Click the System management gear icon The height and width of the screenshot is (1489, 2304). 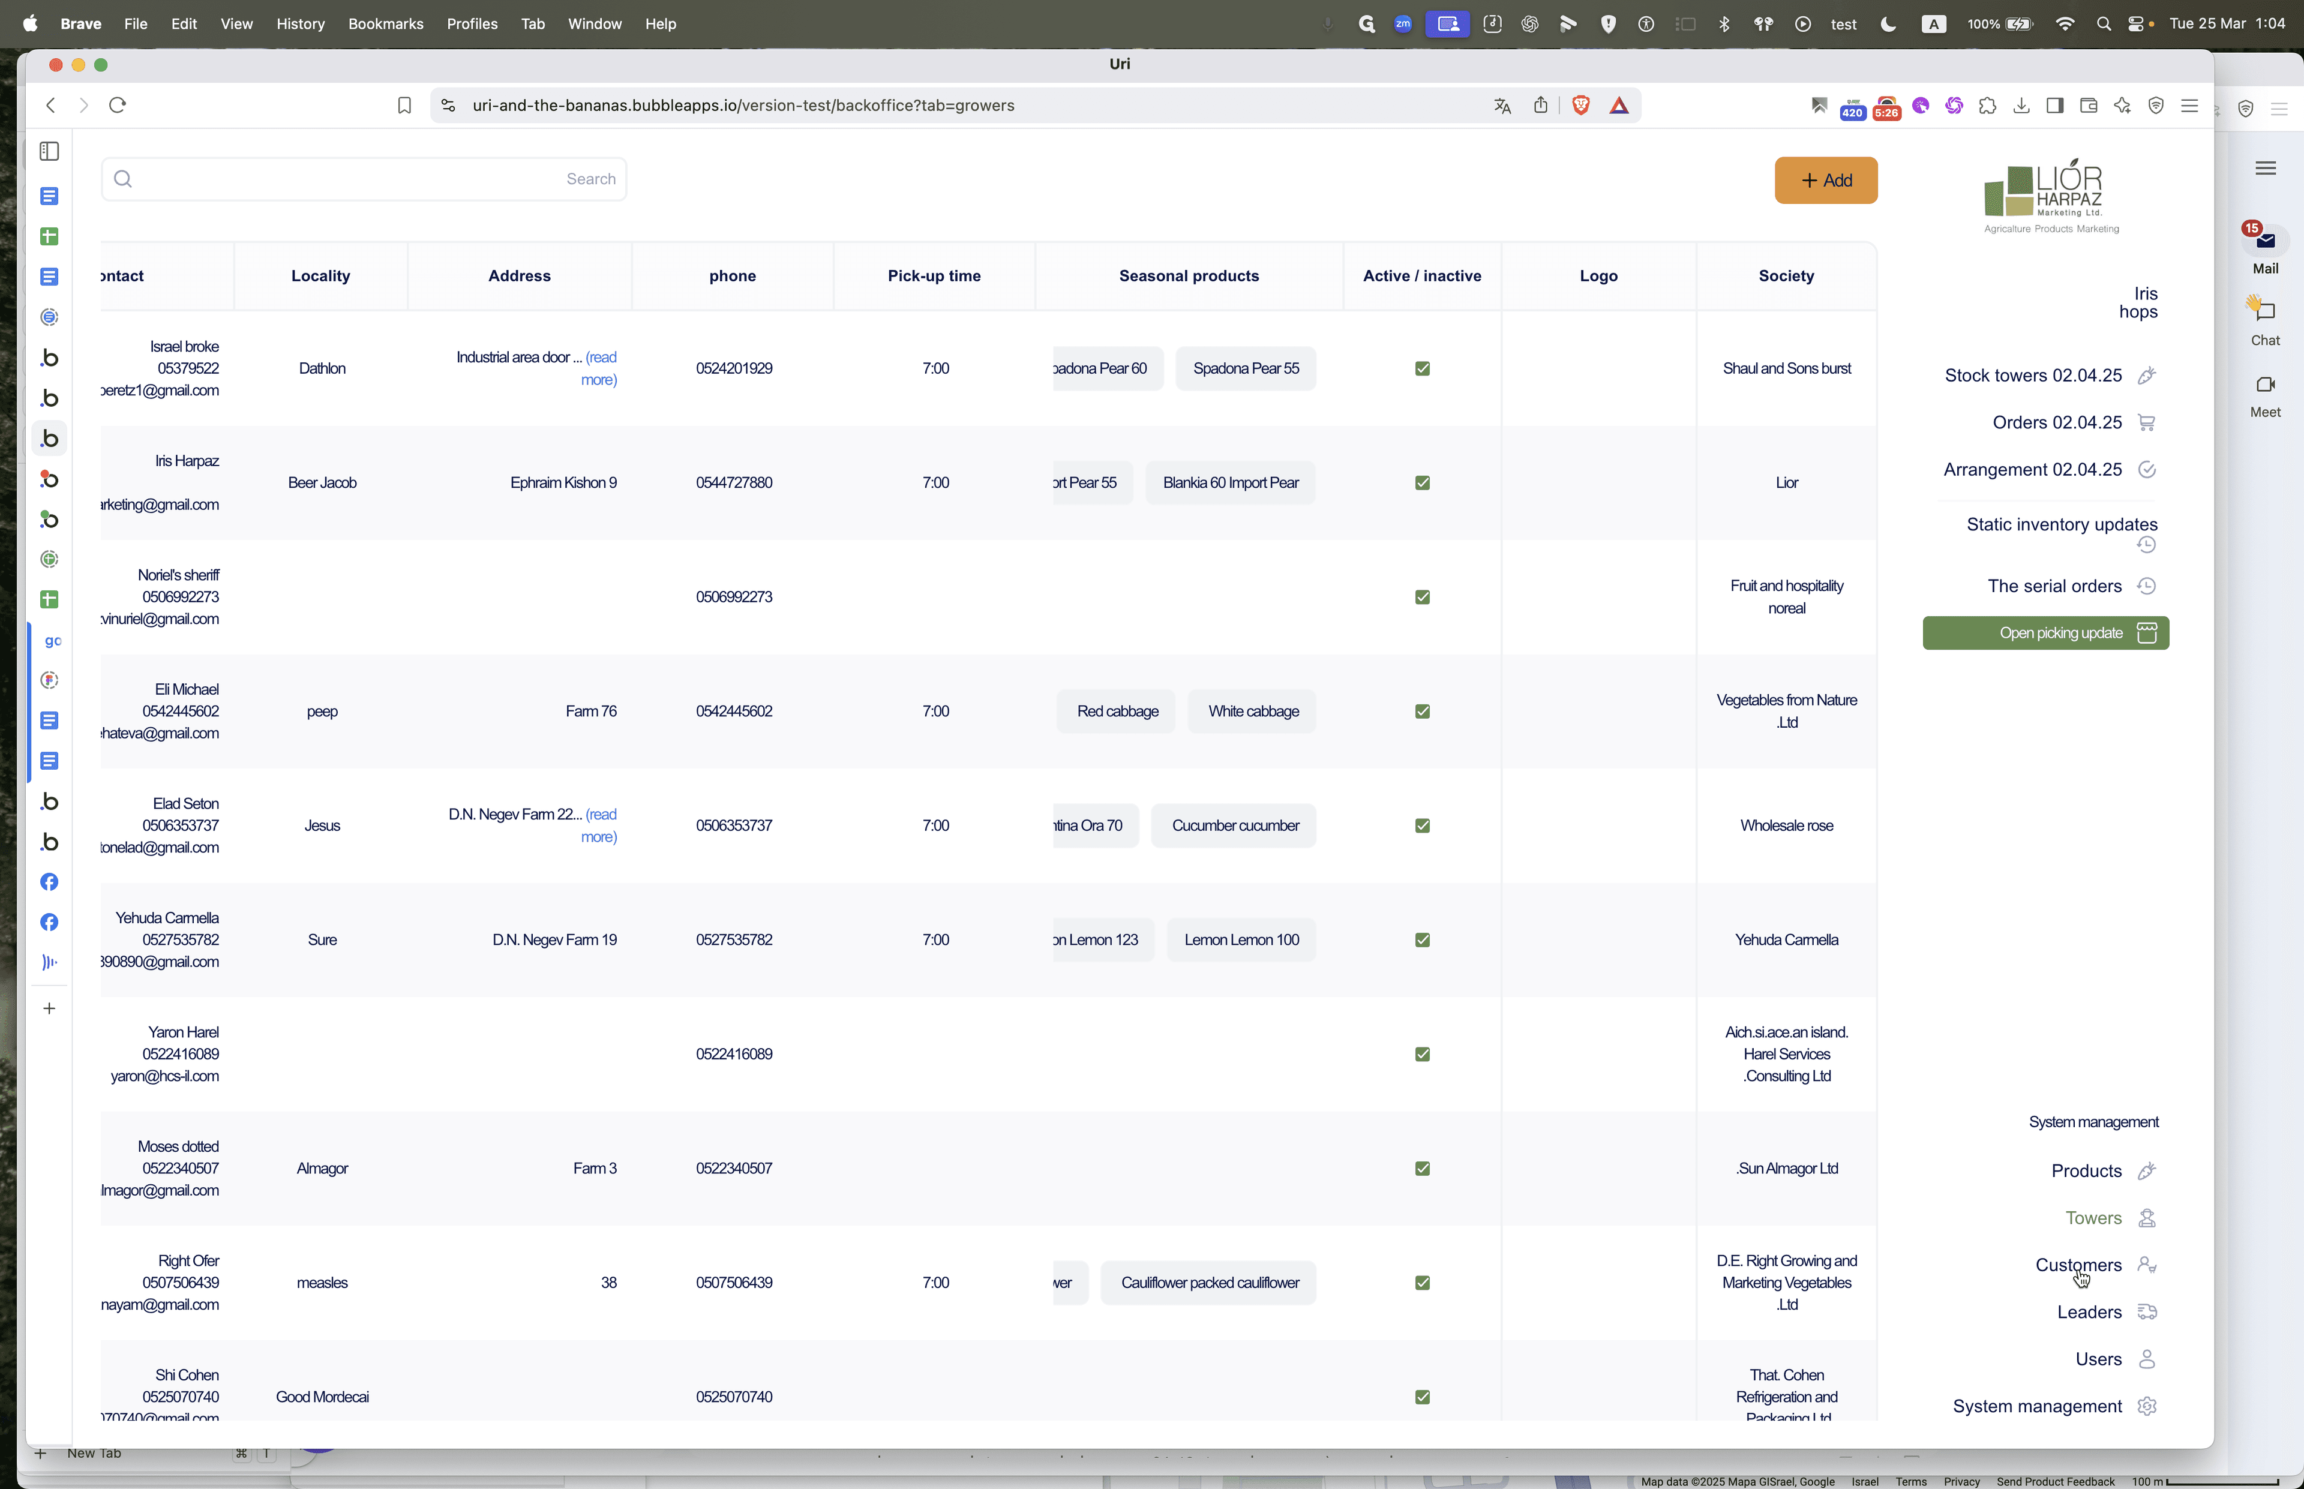point(2146,1406)
